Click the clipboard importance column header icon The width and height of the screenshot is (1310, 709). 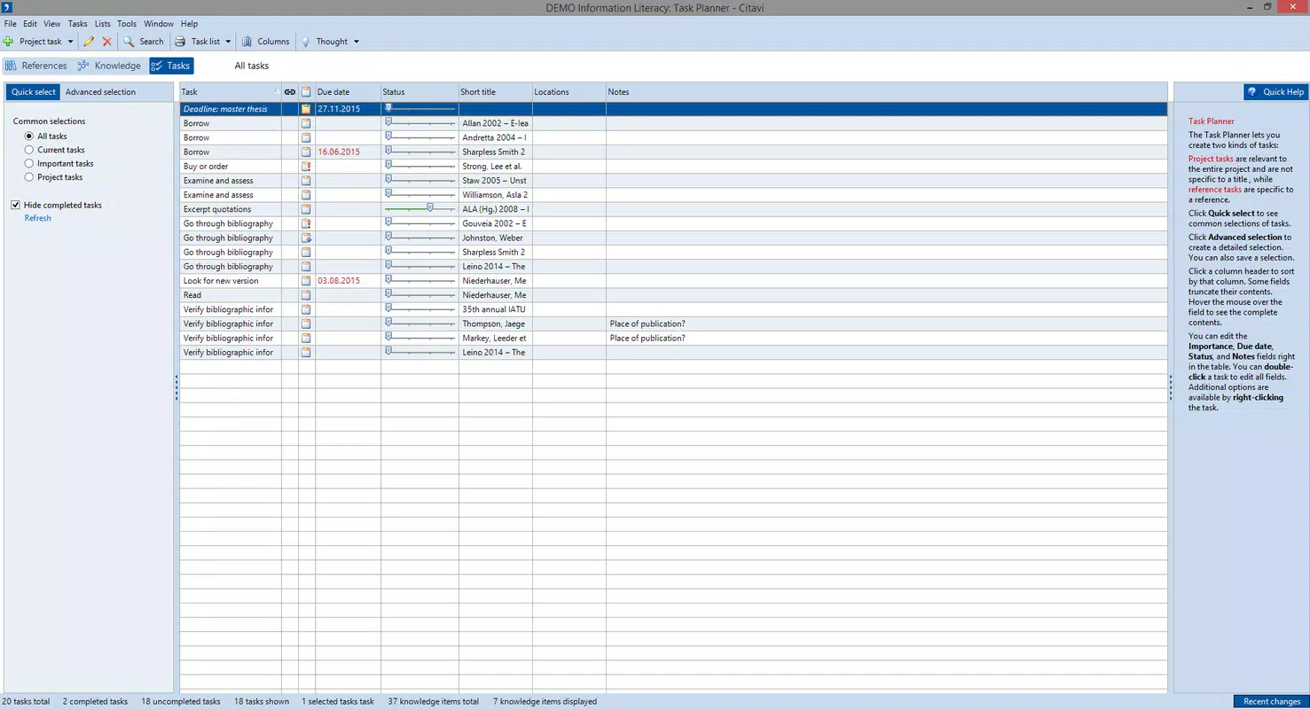point(306,92)
